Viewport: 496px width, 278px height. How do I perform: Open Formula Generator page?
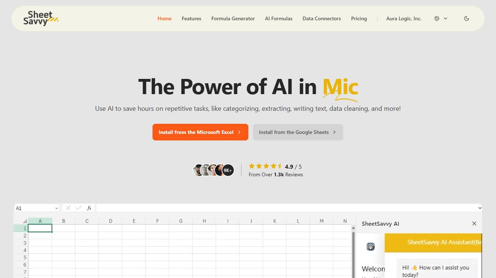coord(233,19)
